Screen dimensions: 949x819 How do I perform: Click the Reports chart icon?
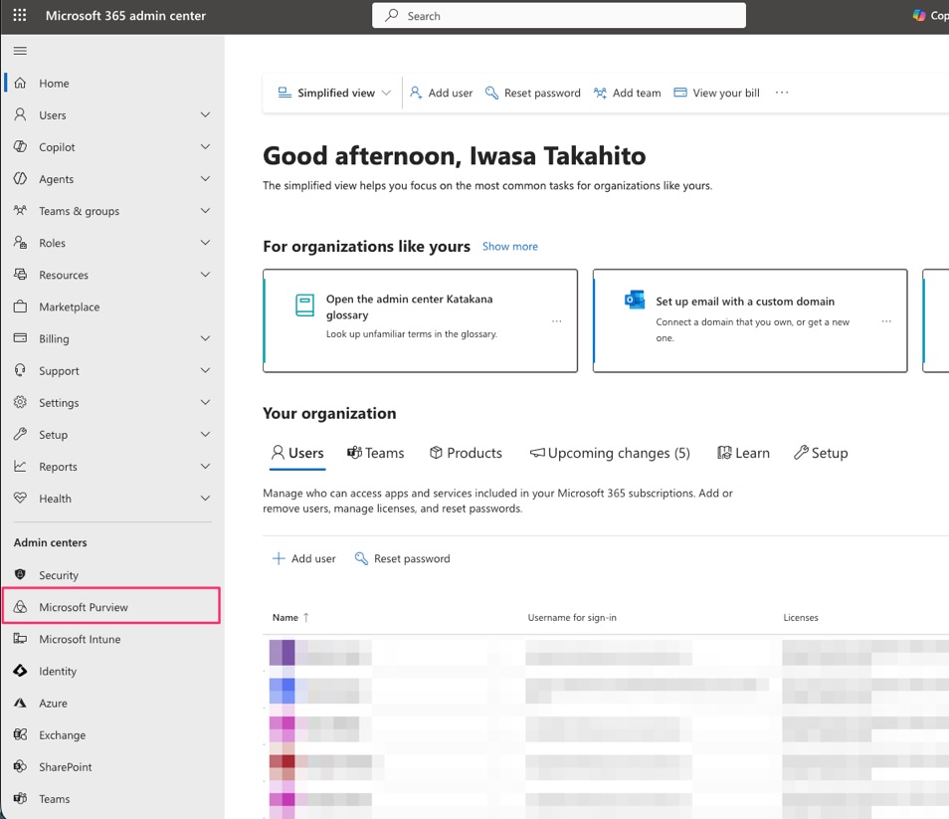coord(20,466)
